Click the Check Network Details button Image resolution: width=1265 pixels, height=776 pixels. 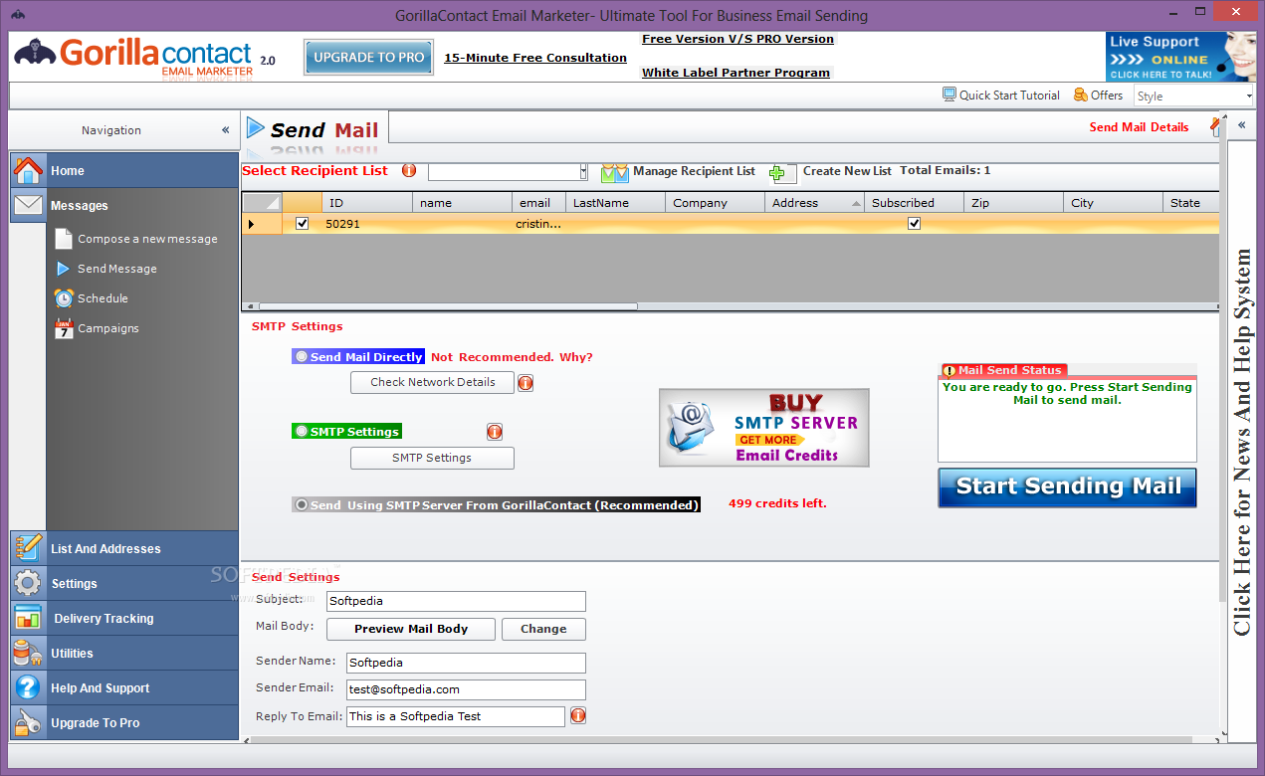pos(432,382)
